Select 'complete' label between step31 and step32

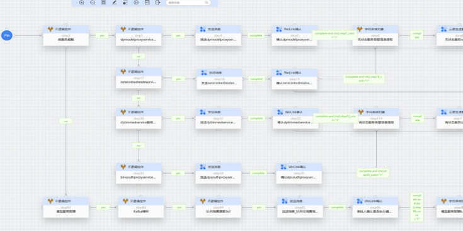tap(256, 118)
